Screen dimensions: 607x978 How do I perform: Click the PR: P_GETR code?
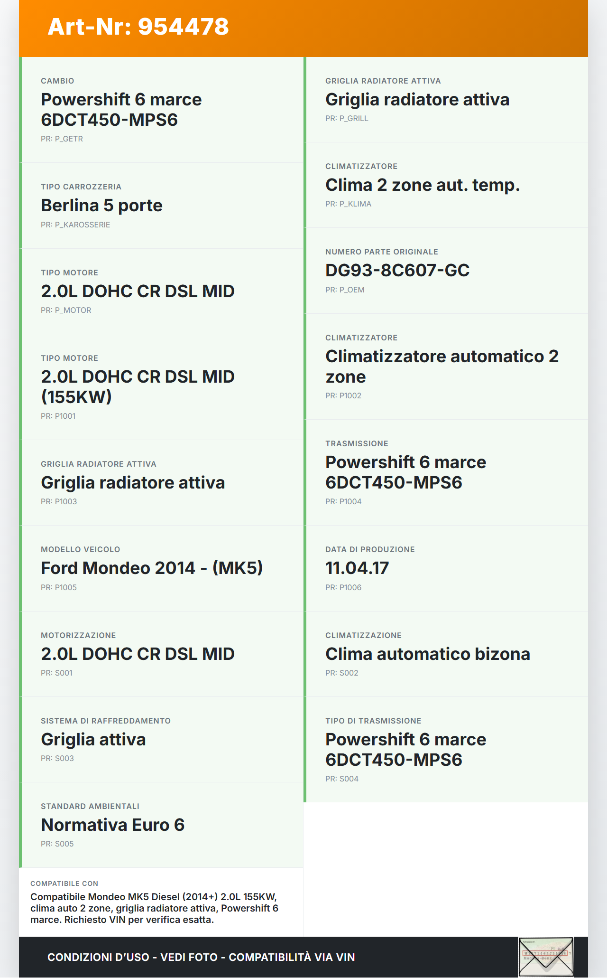62,139
